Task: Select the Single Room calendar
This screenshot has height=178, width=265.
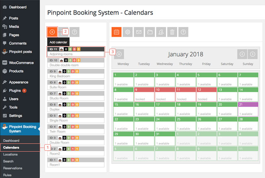Action: click(76, 118)
